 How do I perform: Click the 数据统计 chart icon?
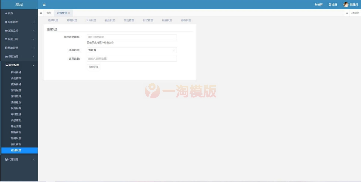(7, 56)
